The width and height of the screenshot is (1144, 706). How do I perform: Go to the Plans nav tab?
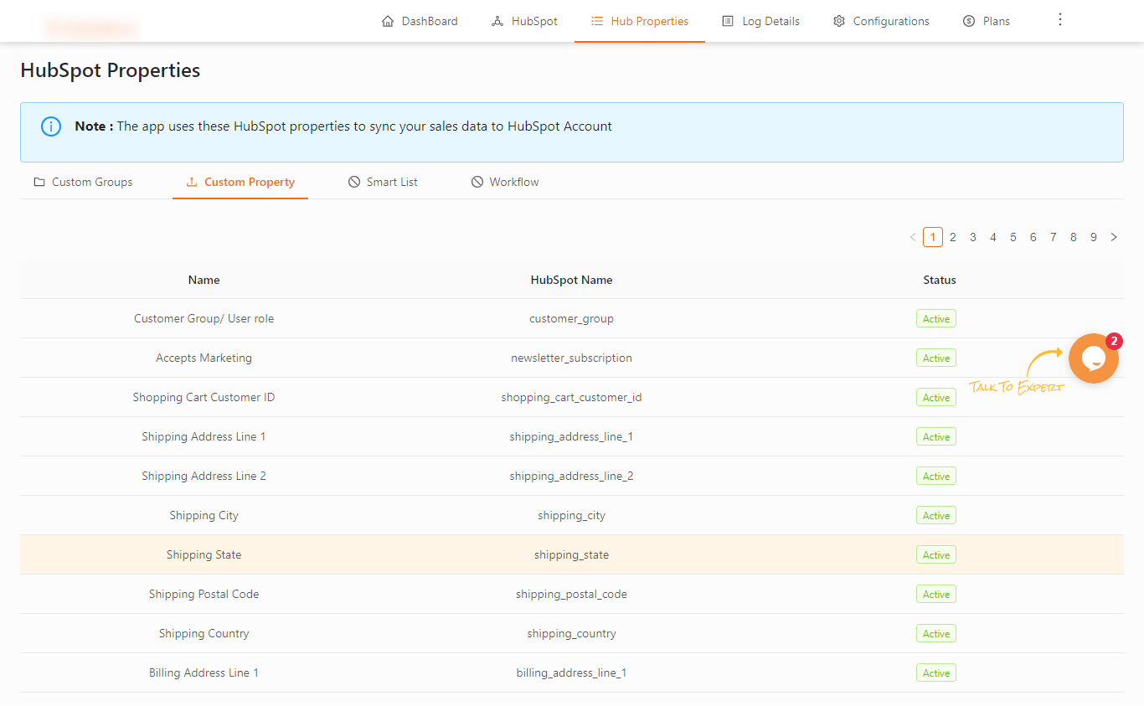point(987,21)
